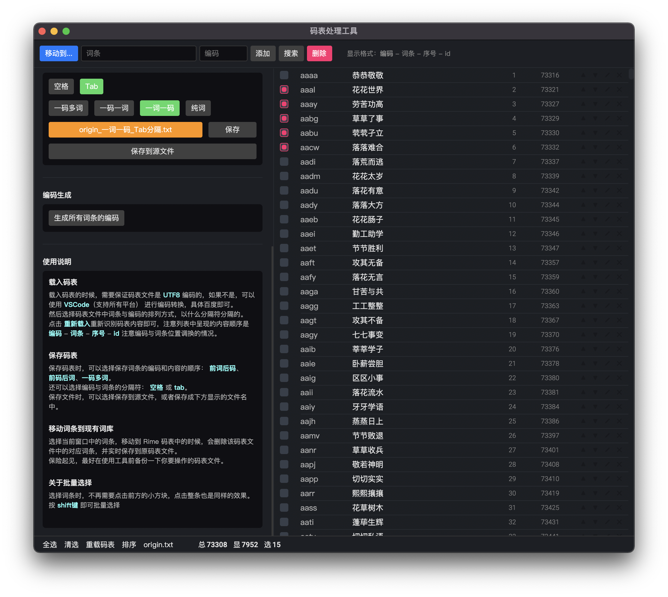
Task: Click the 添加 button
Action: (263, 53)
